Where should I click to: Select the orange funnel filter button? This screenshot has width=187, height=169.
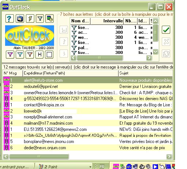pos(30,55)
